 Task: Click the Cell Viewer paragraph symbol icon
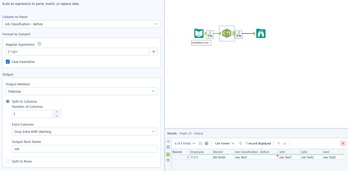click(x=240, y=143)
